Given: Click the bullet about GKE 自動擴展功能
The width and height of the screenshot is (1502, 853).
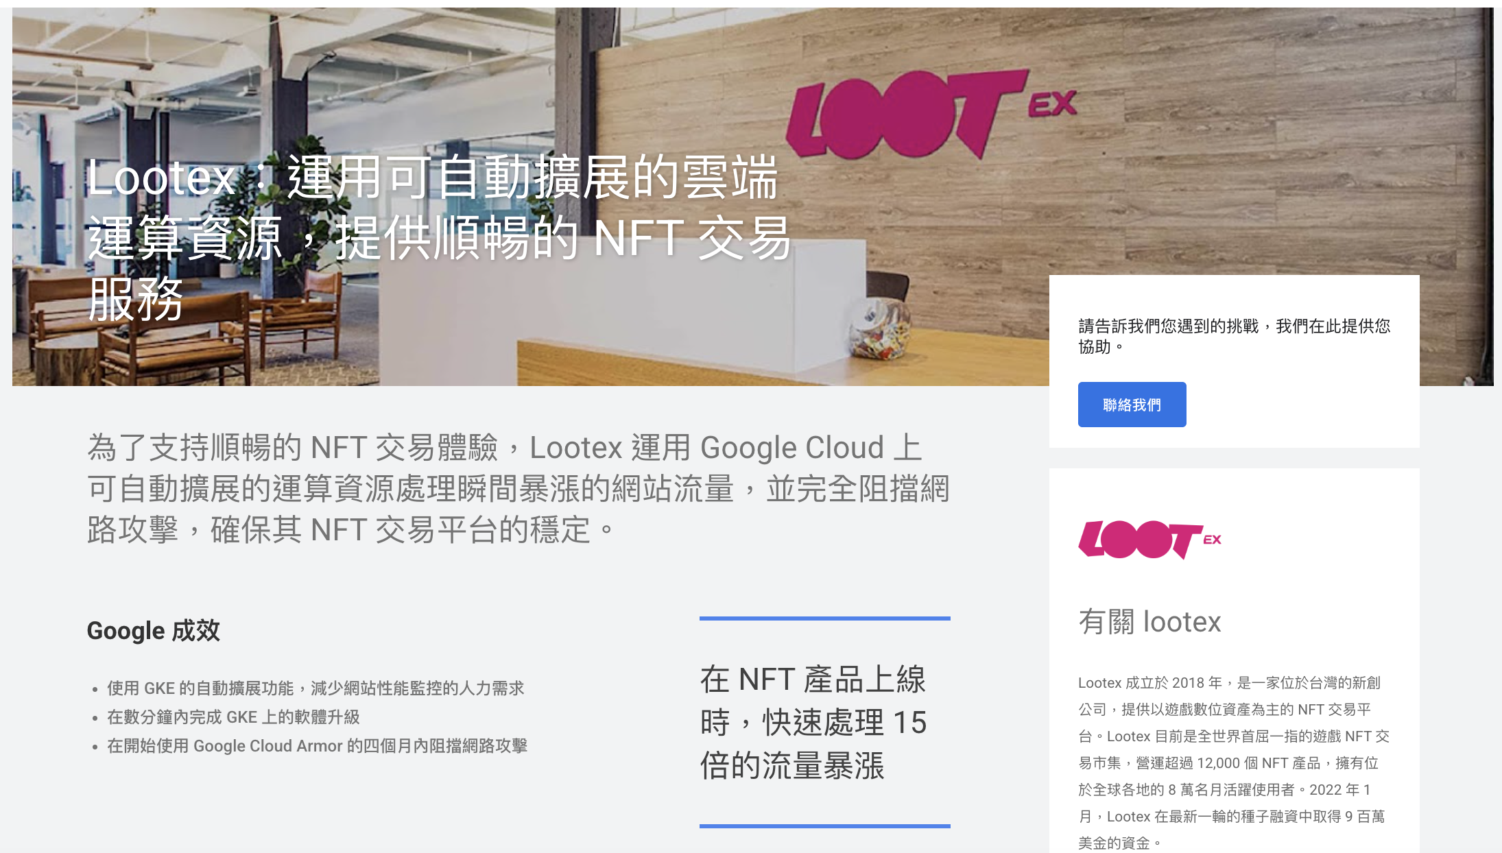Looking at the screenshot, I should [315, 688].
